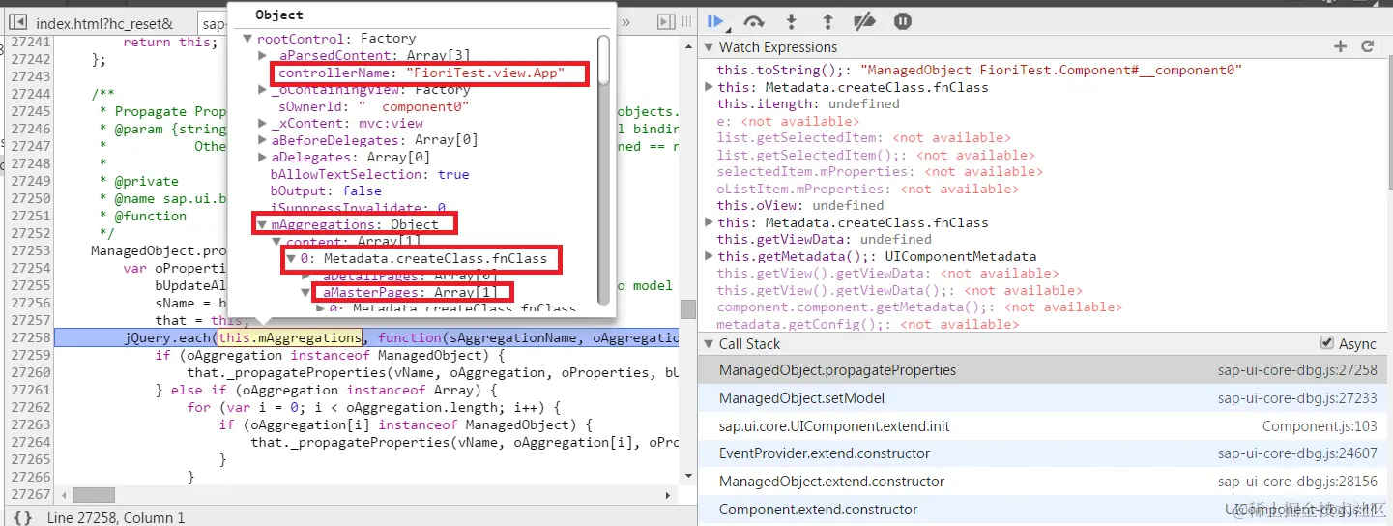The width and height of the screenshot is (1393, 526).
Task: Collapse mAggregations: Object node
Action: click(262, 225)
